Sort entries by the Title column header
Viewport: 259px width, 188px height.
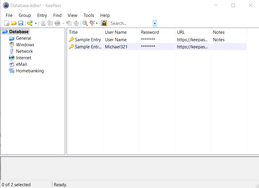[x=73, y=32]
